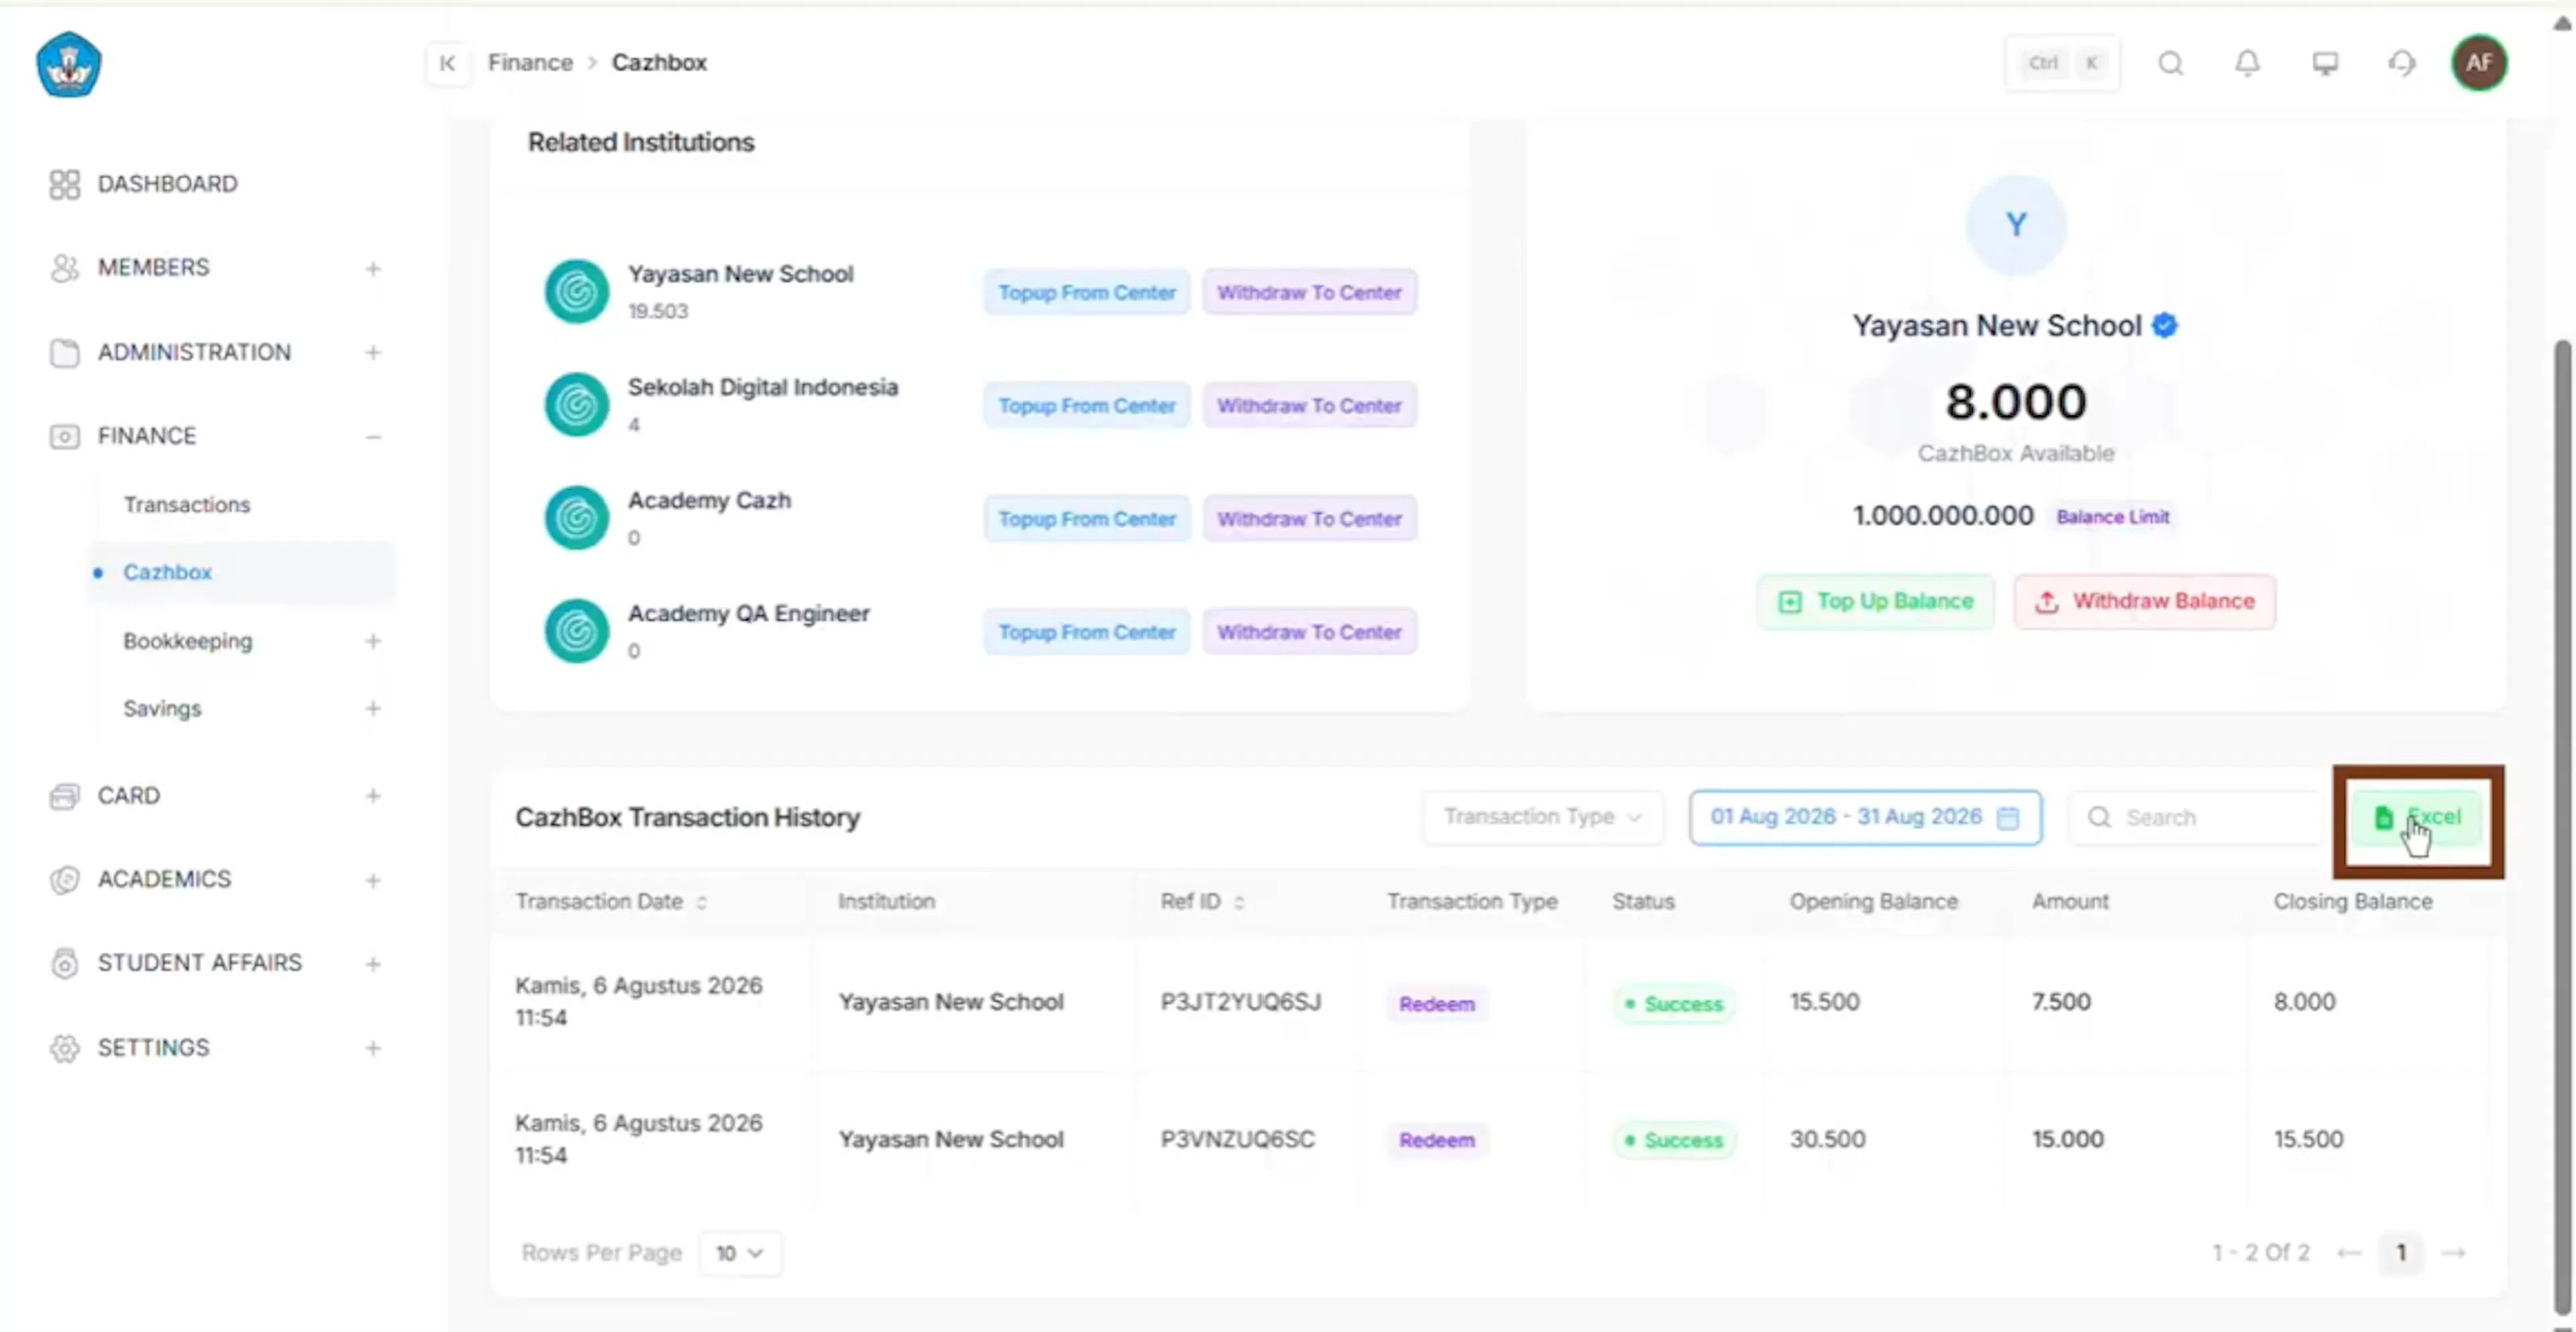Open the AF user avatar
The image size is (2576, 1332).
click(2479, 63)
